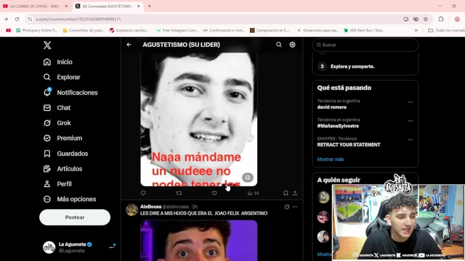Reply to the Naaa mándame post
Screen dimensions: 465x261
[143, 193]
